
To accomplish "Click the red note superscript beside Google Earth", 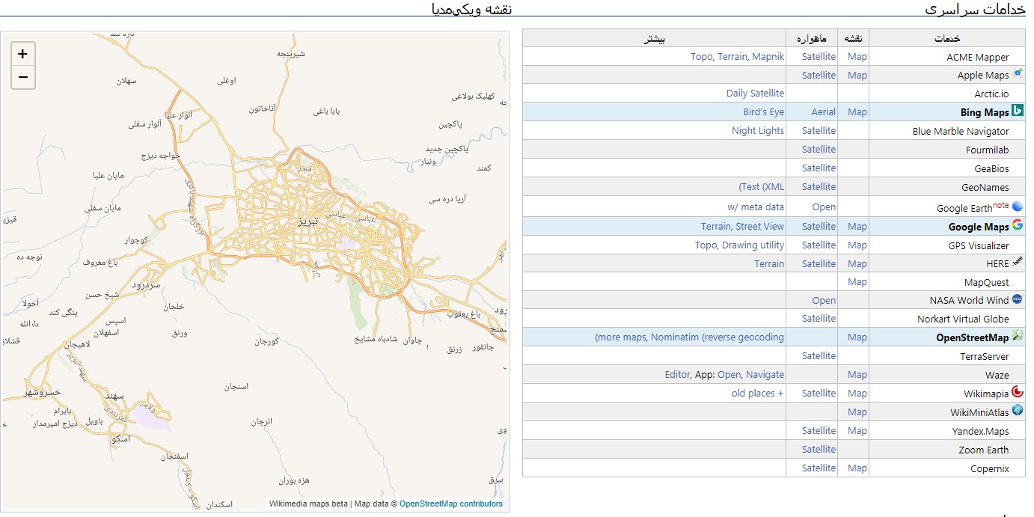I will click(x=1001, y=205).
